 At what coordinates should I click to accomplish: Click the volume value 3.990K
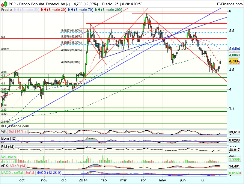point(235,160)
